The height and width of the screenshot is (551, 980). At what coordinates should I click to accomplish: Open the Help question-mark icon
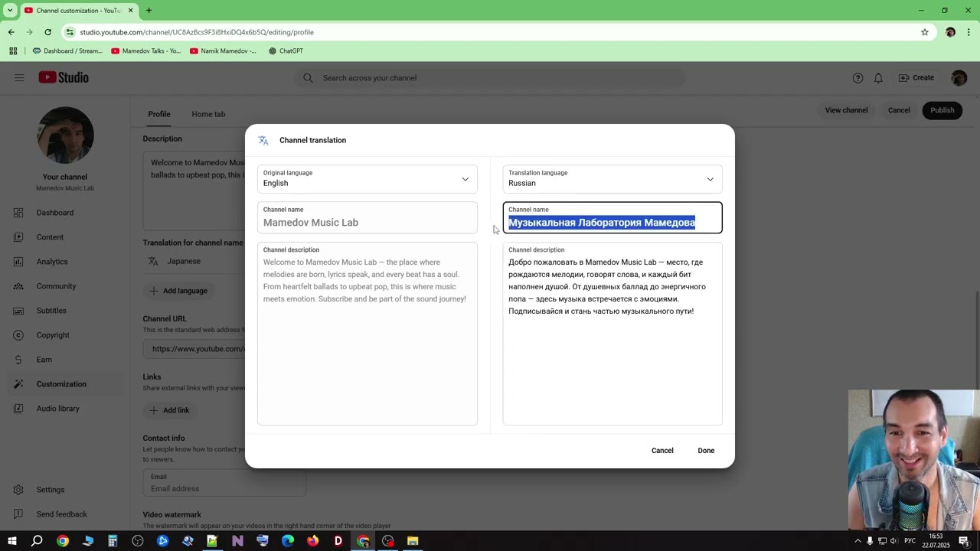(x=857, y=78)
